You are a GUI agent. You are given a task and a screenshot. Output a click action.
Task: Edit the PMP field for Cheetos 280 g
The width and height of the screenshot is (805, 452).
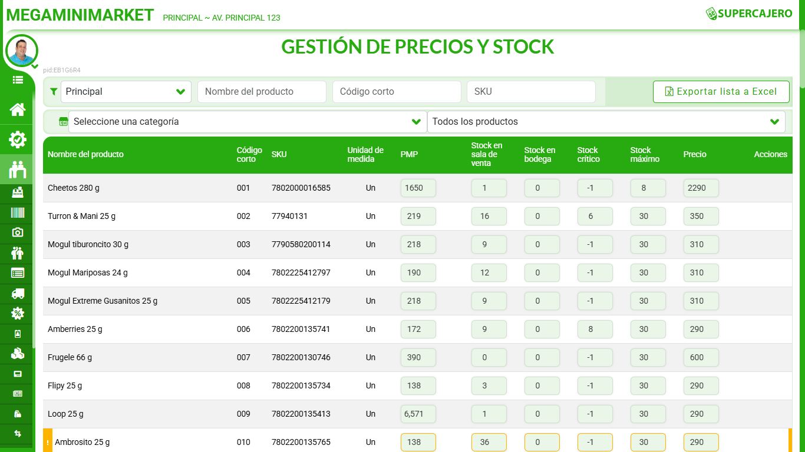pyautogui.click(x=418, y=188)
